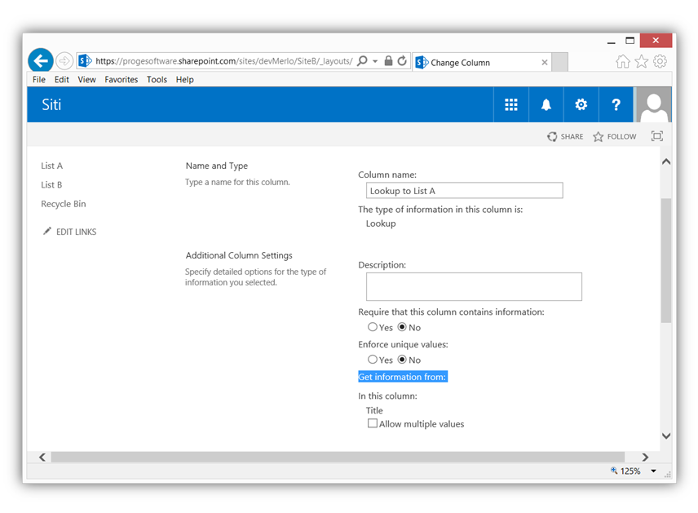Click the vertical scrollbar down arrow
Viewport: 698px width, 513px height.
(x=666, y=436)
